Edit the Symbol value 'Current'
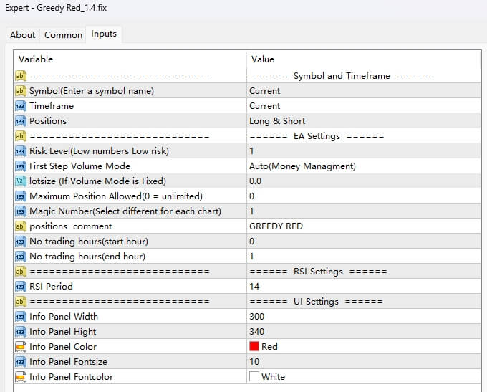The image size is (487, 392). (364, 91)
